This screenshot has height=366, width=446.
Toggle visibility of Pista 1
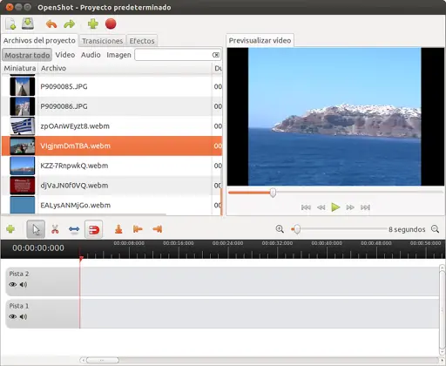pyautogui.click(x=13, y=316)
